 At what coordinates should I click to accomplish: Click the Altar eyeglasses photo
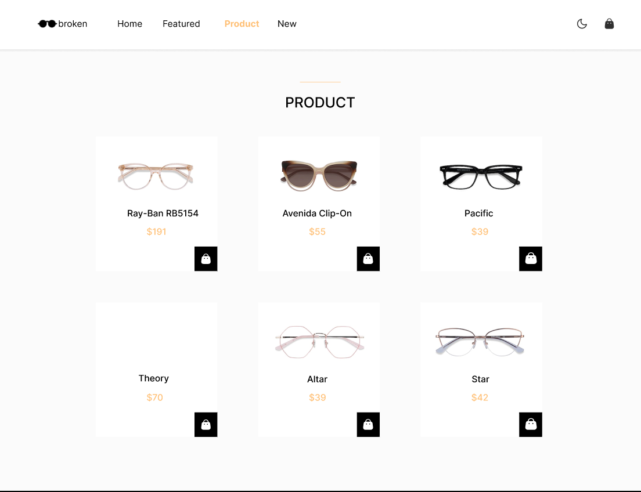(319, 342)
